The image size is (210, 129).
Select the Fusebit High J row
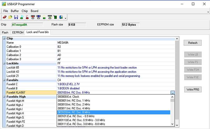pos(31,105)
